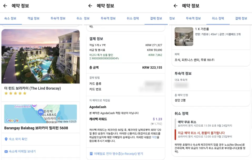Click room price KRW 271,327

click(x=154, y=45)
